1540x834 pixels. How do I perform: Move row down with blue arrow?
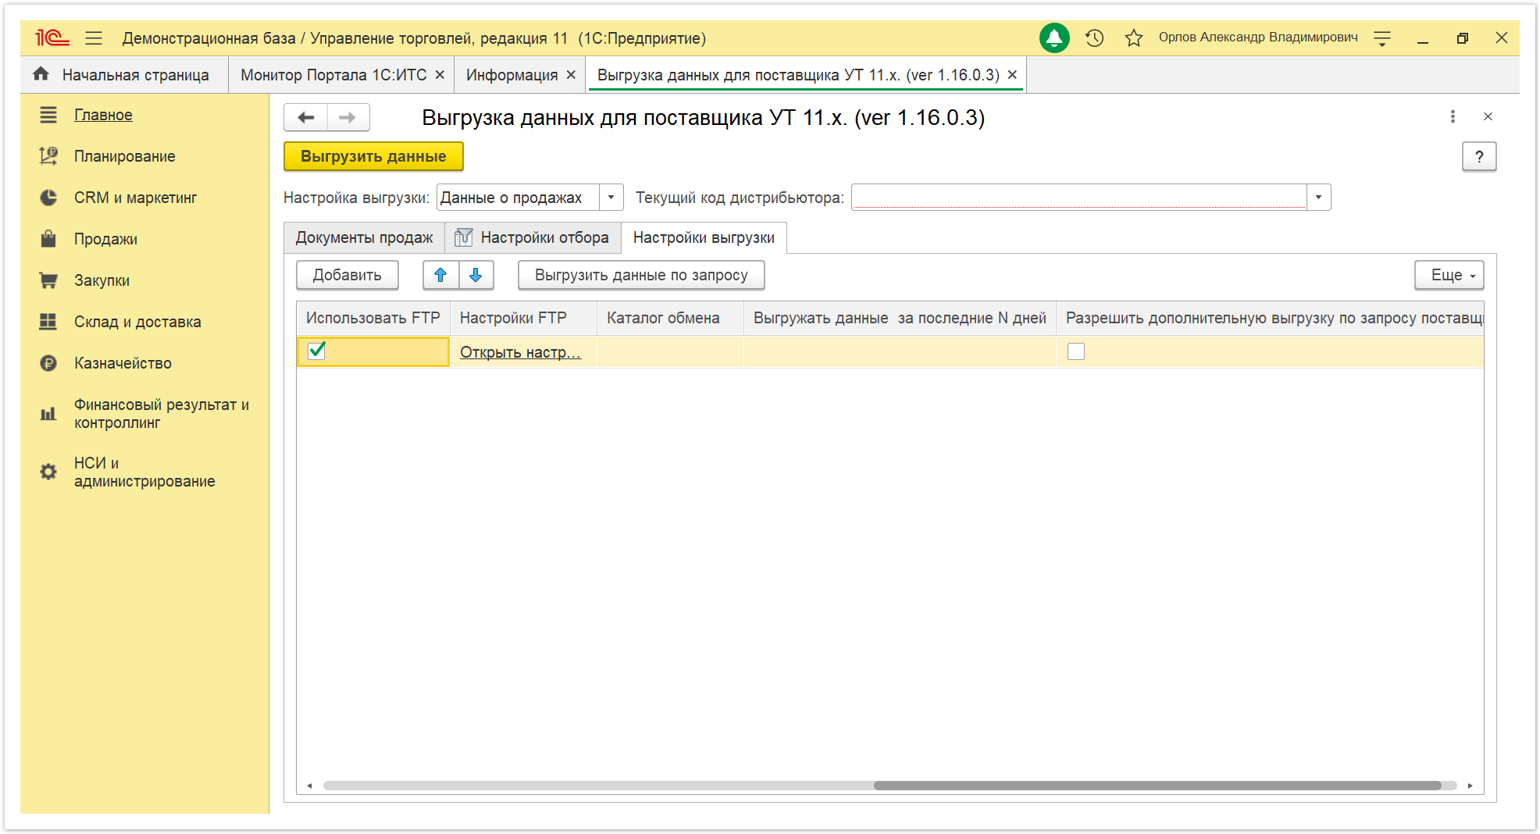(476, 275)
